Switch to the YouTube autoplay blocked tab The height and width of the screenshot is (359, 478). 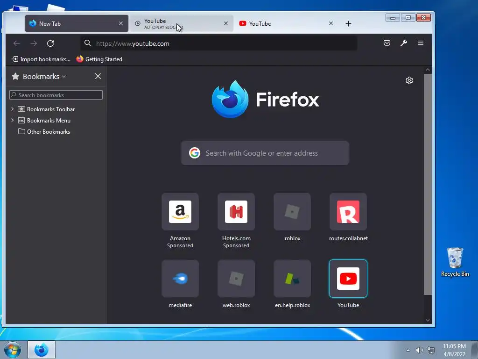click(182, 23)
